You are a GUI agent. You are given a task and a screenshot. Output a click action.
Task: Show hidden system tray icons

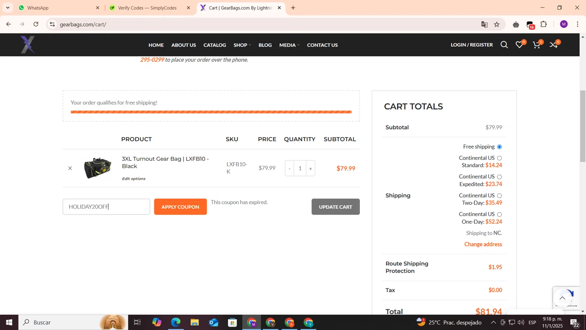click(x=493, y=323)
